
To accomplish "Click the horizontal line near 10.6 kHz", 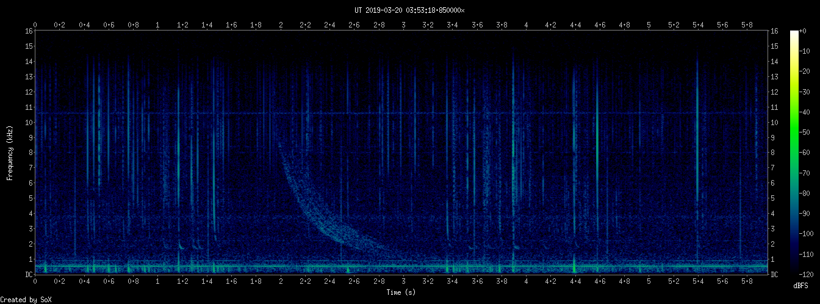I will coord(401,113).
